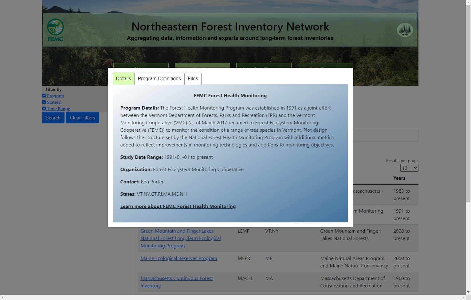Click the 2008 to present years cell
This screenshot has height=300, width=471.
coord(401,235)
